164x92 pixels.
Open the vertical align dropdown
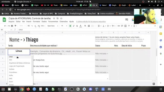coord(104,26)
